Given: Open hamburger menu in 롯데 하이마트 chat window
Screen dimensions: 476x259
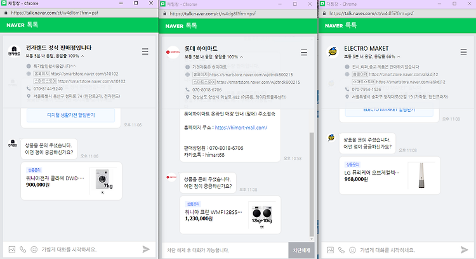Looking at the screenshot, I should (x=304, y=52).
